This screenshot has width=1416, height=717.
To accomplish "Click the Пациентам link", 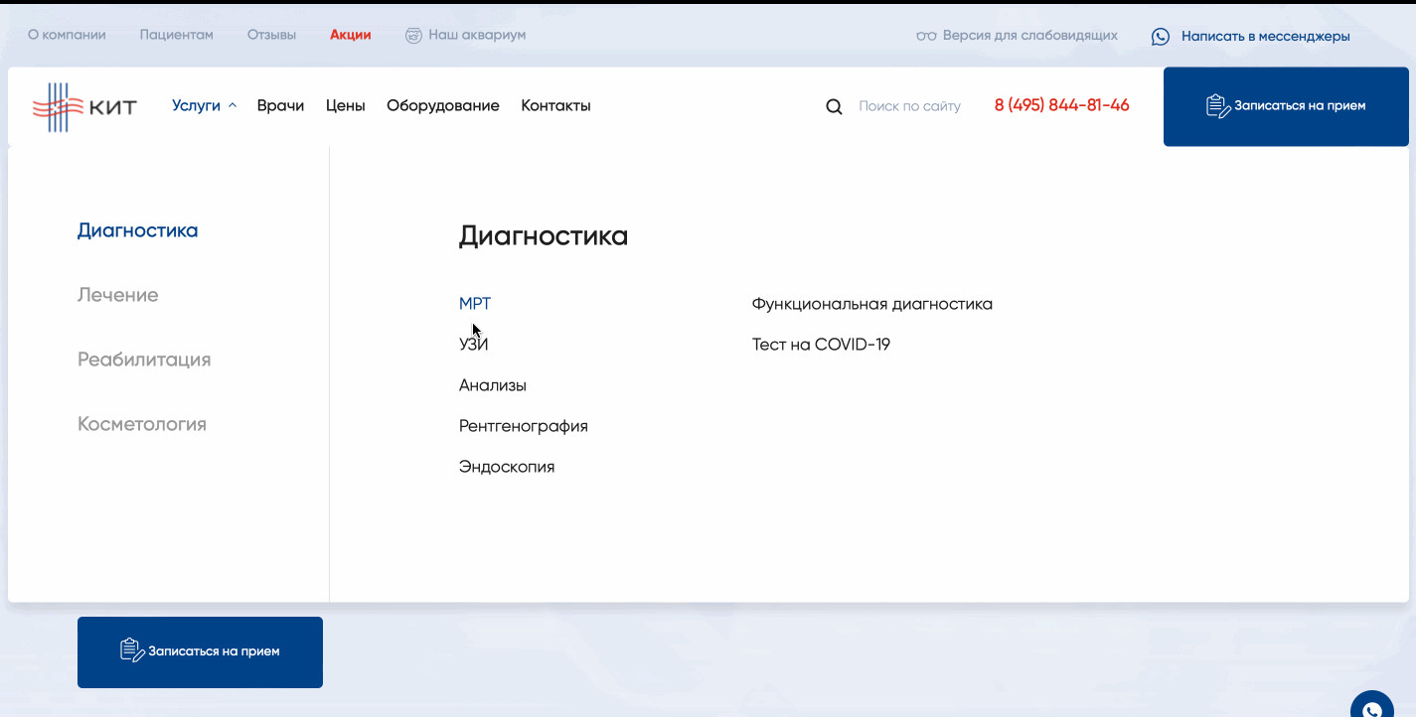I will point(177,35).
